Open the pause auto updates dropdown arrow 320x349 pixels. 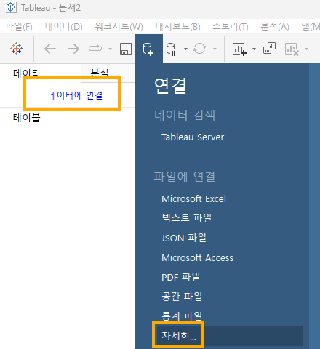pyautogui.click(x=185, y=49)
